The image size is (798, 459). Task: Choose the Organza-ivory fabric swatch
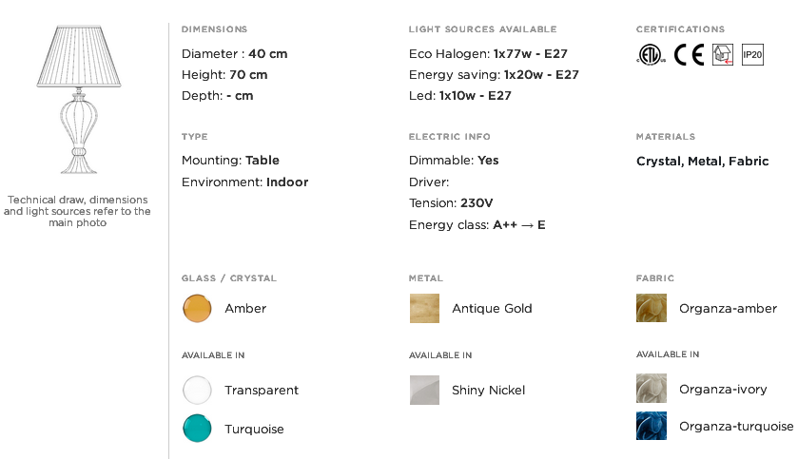pos(652,389)
